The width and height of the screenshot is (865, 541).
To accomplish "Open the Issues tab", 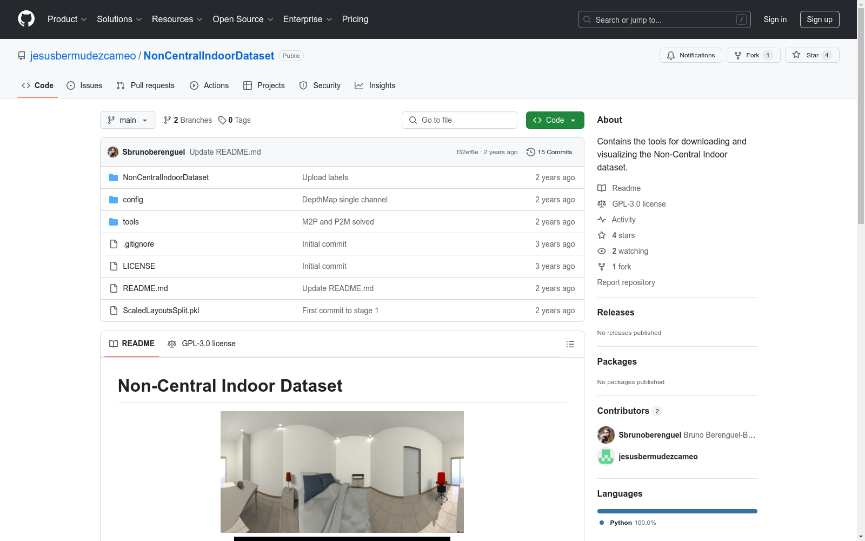I will click(x=84, y=85).
